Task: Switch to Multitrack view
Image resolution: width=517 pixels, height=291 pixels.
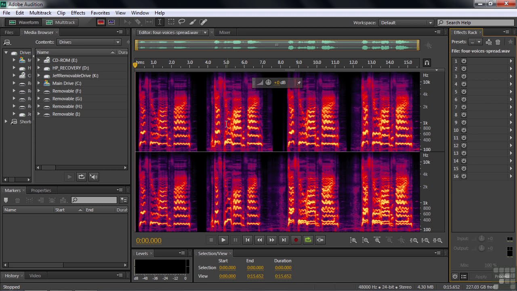Action: coord(61,22)
